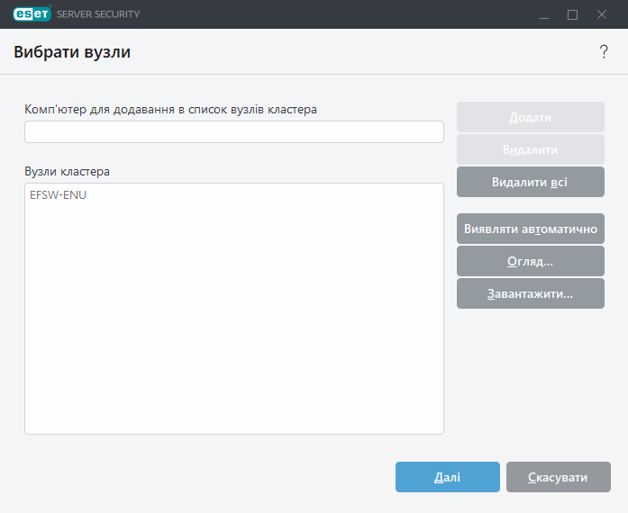Screen dimensions: 628x513
Task: Maximize the ESET Server Security window
Action: (x=572, y=14)
